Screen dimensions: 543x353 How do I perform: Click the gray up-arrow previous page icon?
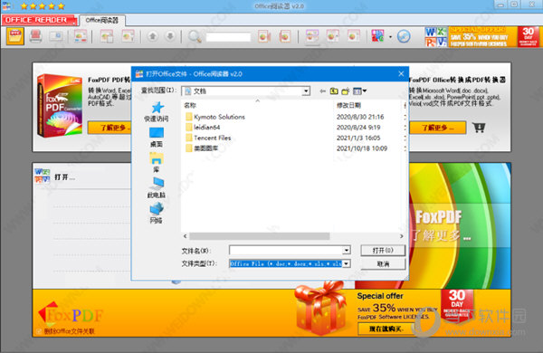[152, 36]
